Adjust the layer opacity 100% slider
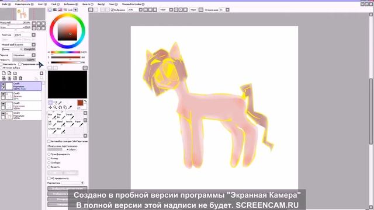Viewport: 374px width, 210px height. 24,60
